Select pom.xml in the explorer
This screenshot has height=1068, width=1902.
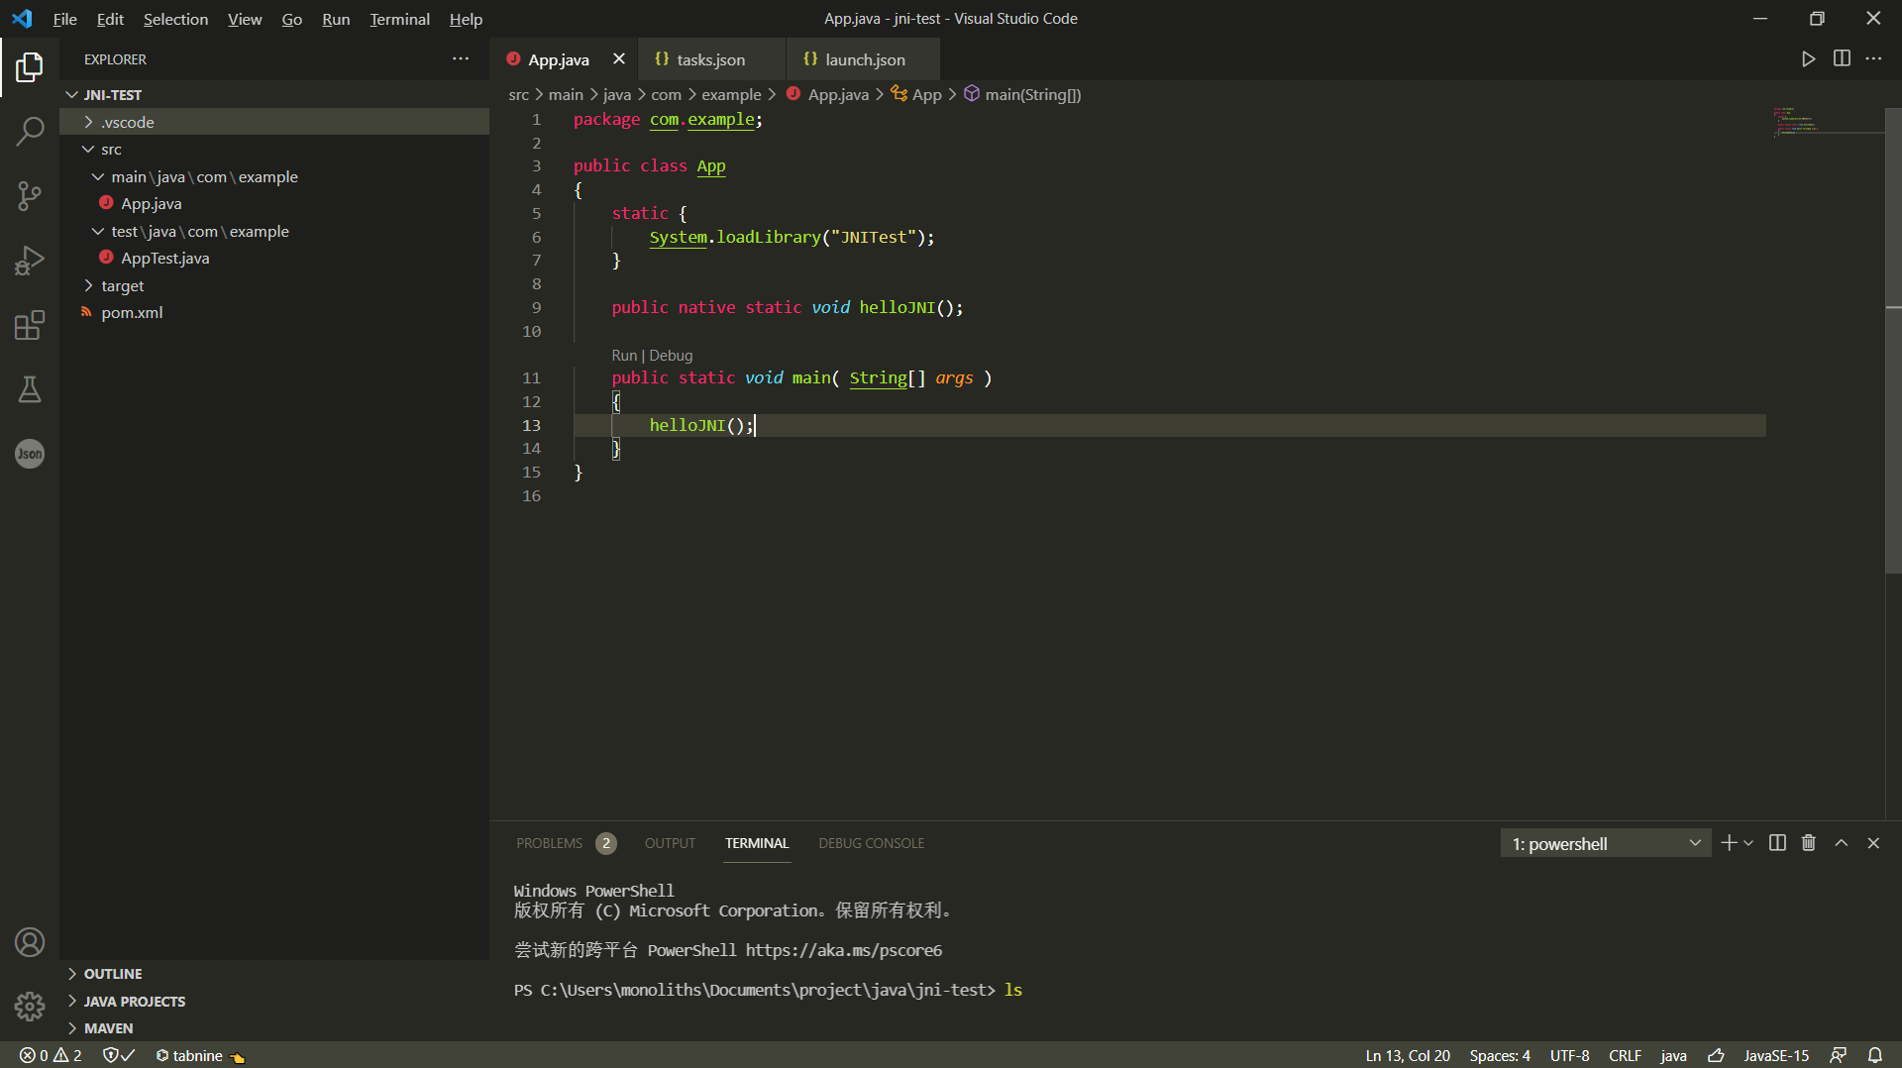131,312
